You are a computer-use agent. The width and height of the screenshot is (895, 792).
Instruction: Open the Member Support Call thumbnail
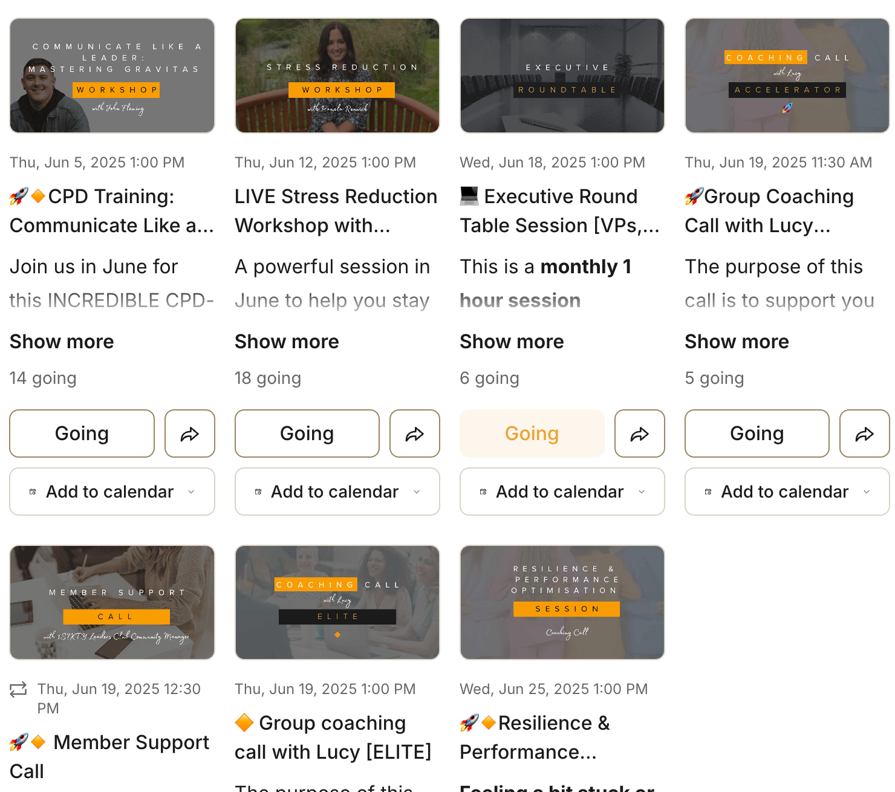[112, 603]
